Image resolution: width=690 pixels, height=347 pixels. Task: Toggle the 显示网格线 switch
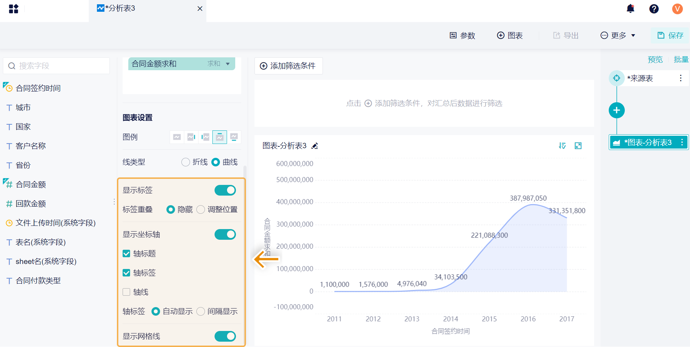click(225, 336)
